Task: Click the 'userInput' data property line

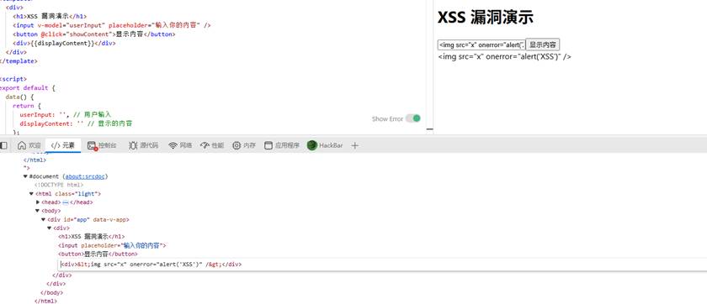Action: click(x=66, y=115)
